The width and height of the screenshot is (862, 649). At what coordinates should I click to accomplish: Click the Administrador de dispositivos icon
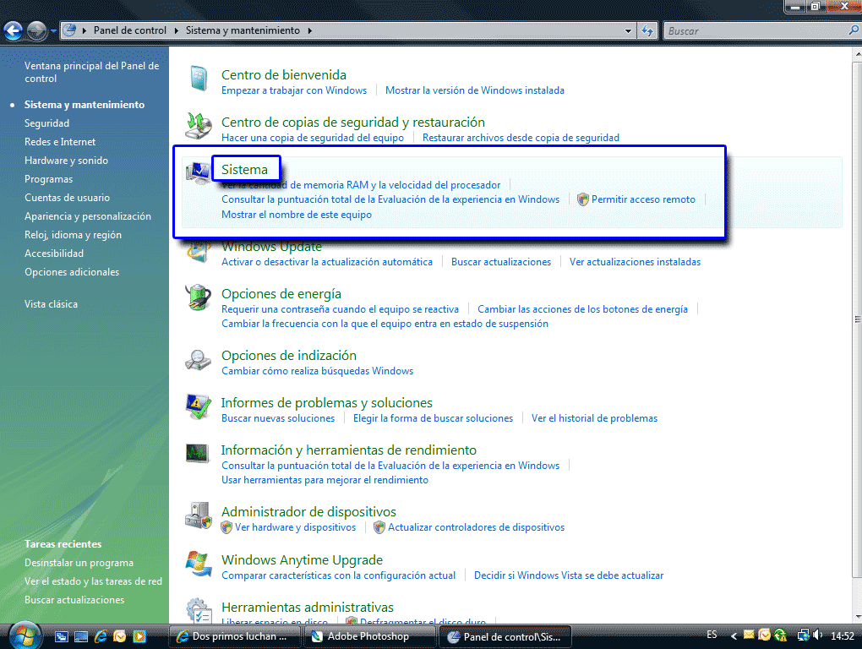tap(198, 516)
